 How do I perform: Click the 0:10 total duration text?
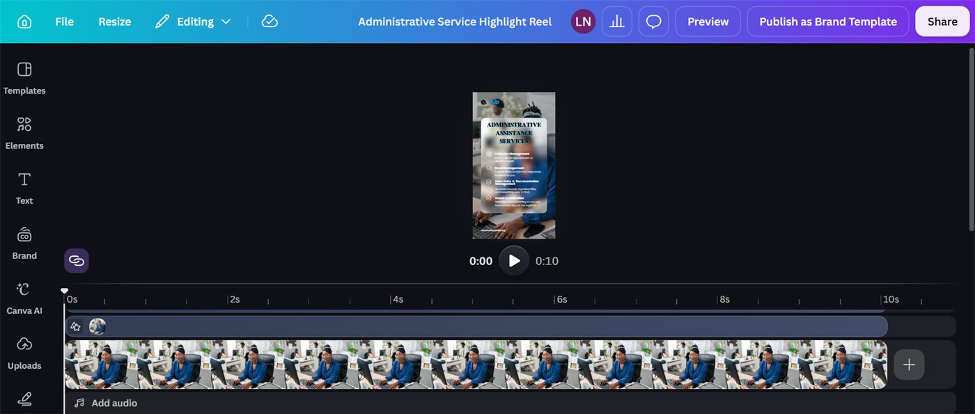coord(547,261)
